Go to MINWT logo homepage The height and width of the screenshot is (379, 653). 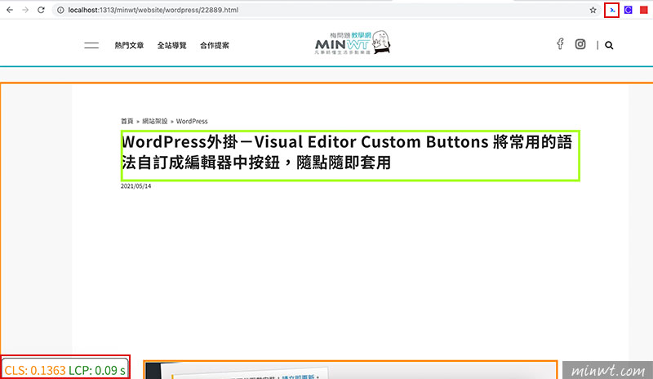(353, 42)
